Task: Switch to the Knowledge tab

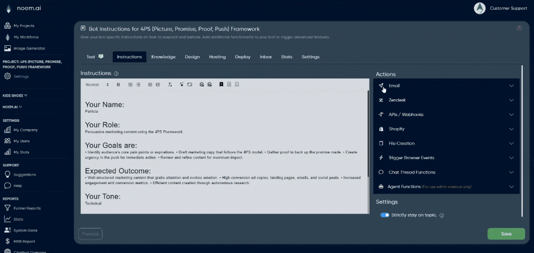Action: click(163, 57)
